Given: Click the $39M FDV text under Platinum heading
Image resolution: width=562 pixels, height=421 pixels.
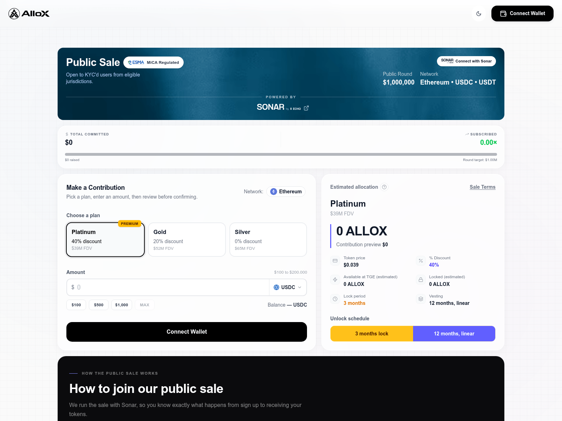Looking at the screenshot, I should point(342,214).
